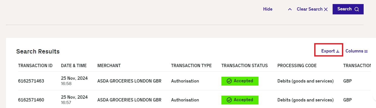
Task: Sort by Transaction ID column header
Action: pos(35,66)
